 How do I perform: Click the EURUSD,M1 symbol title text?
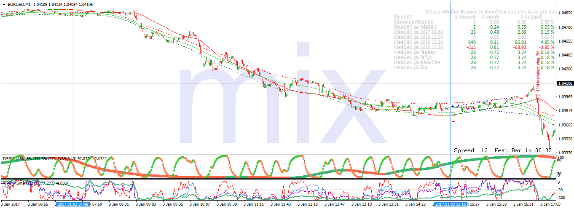(x=19, y=4)
